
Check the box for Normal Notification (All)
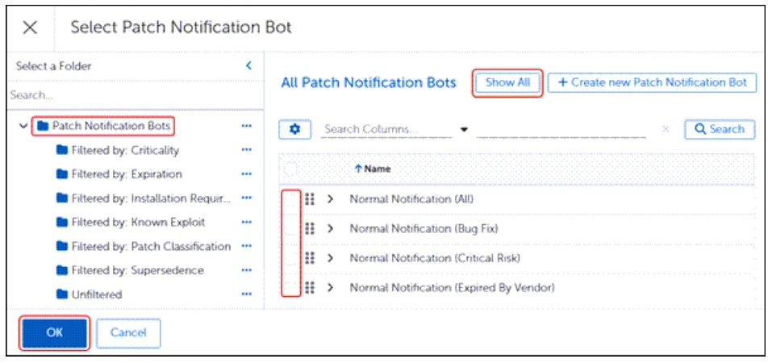pyautogui.click(x=290, y=199)
